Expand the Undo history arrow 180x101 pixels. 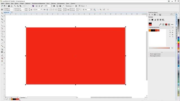click(x=26, y=6)
